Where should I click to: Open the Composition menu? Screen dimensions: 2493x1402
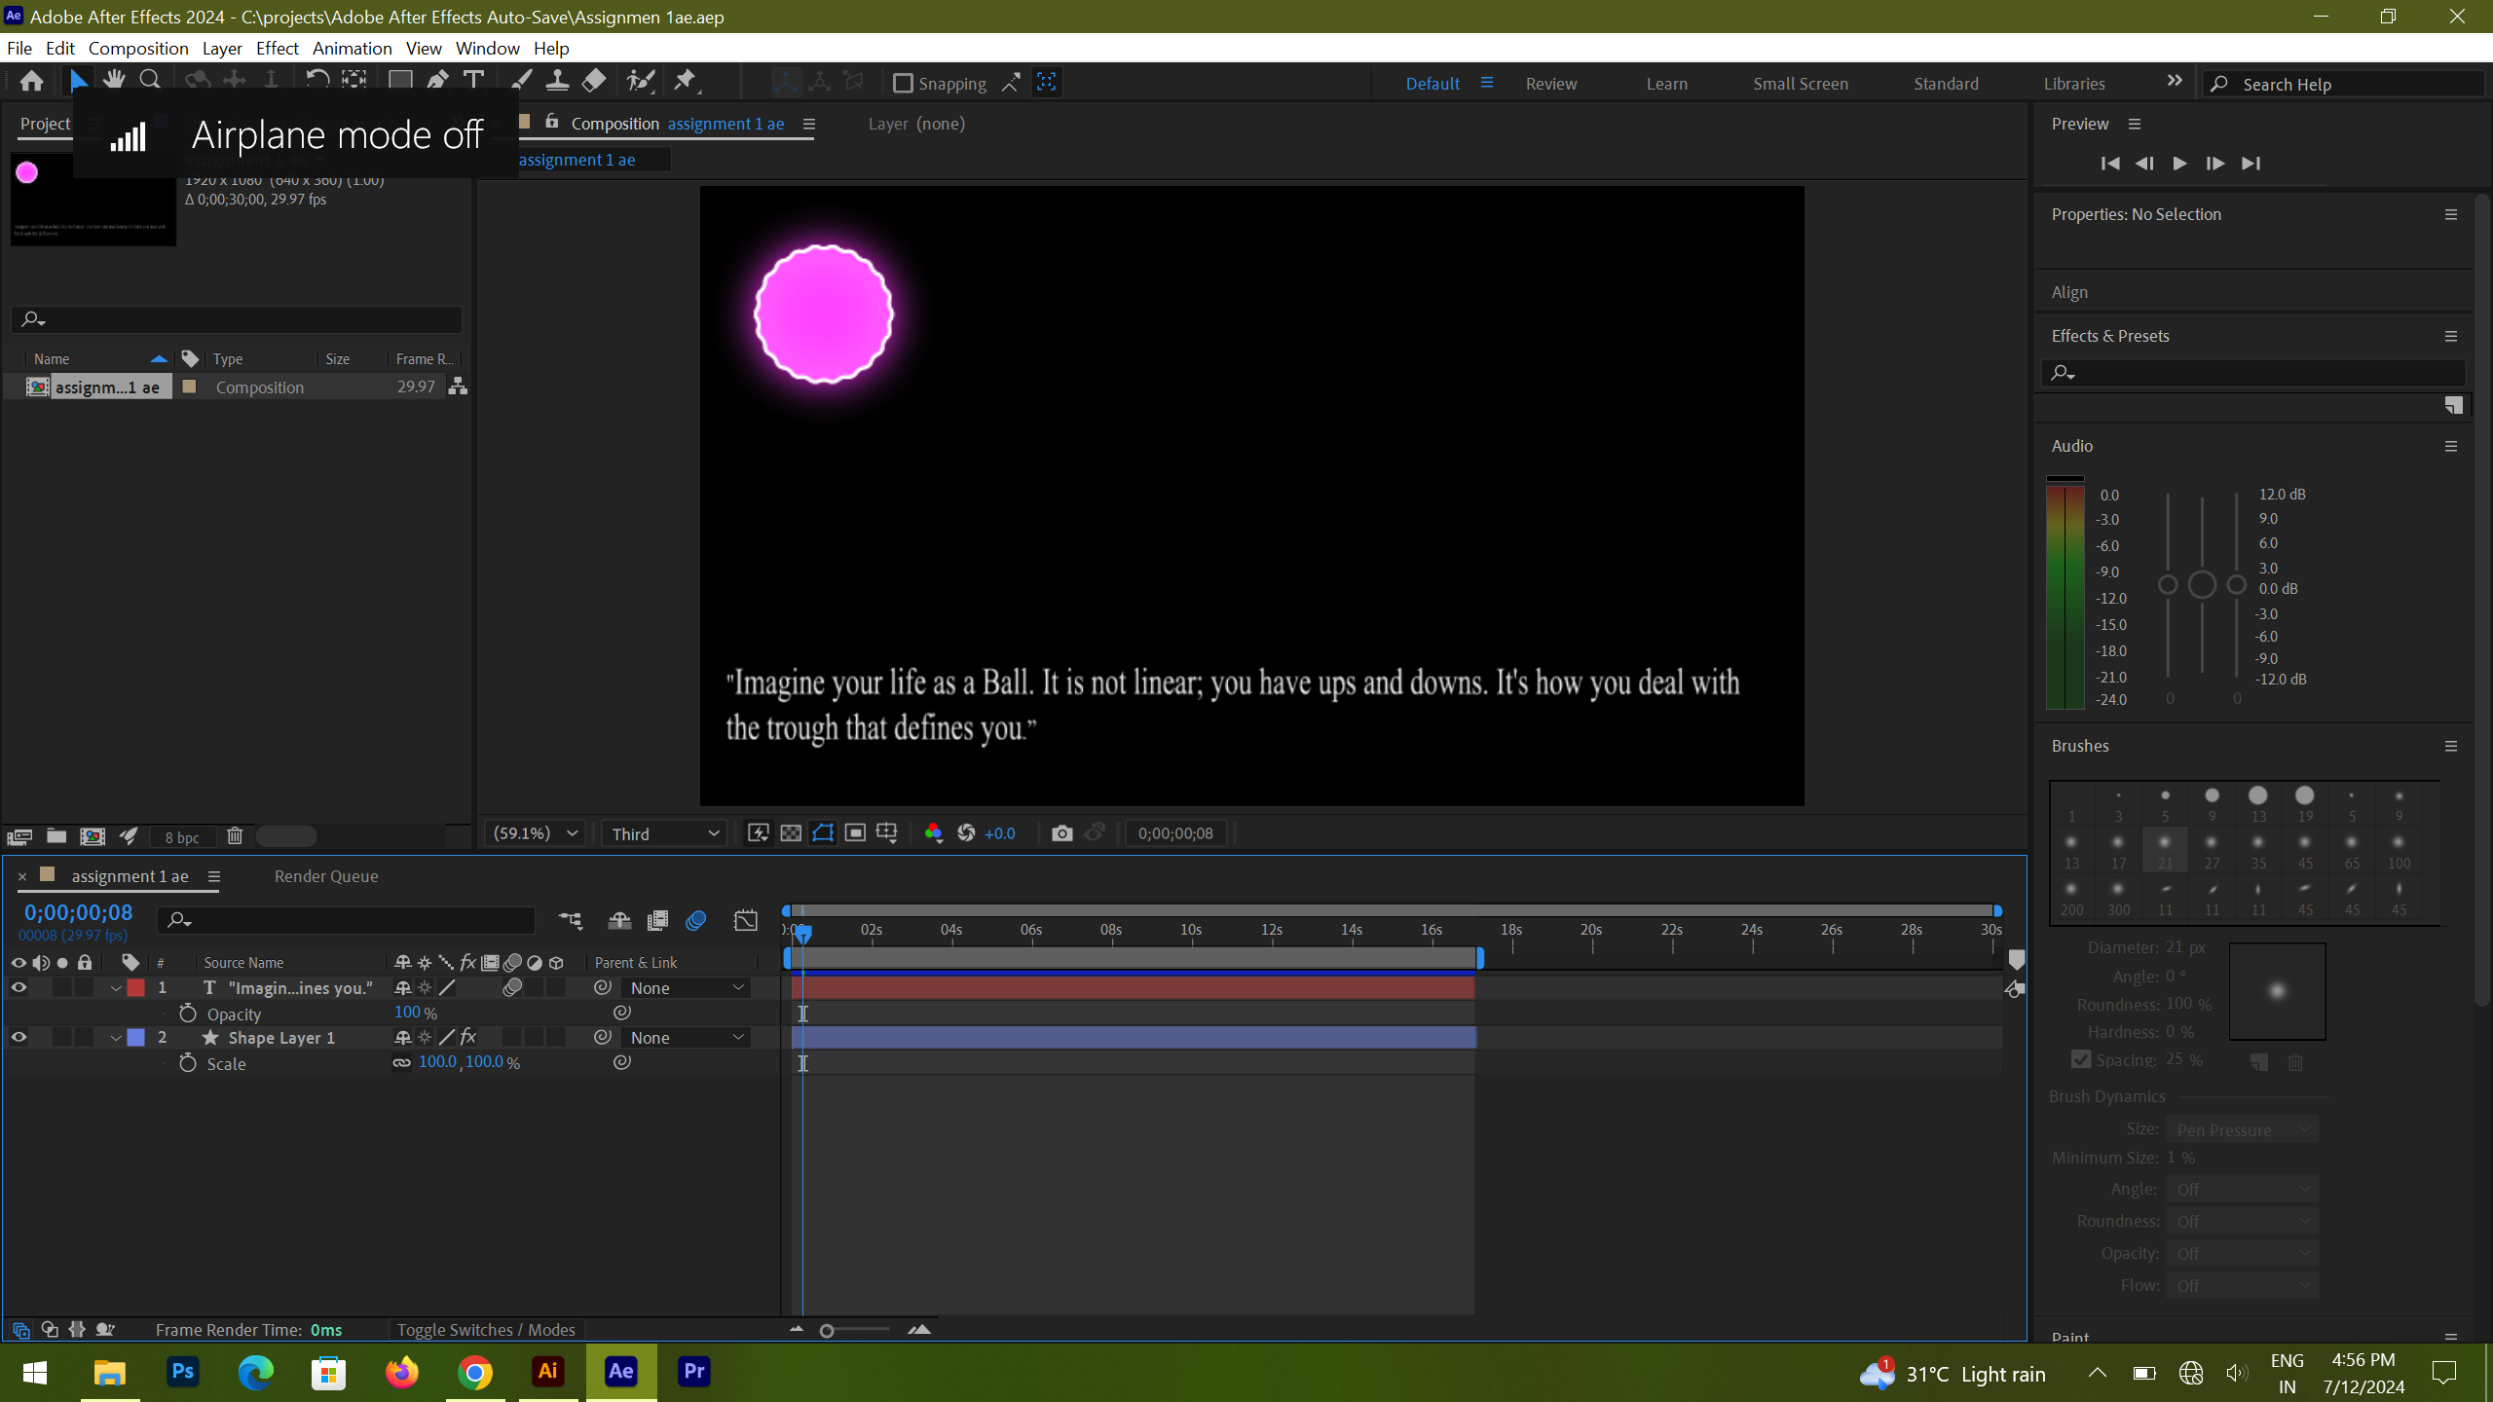tap(138, 49)
